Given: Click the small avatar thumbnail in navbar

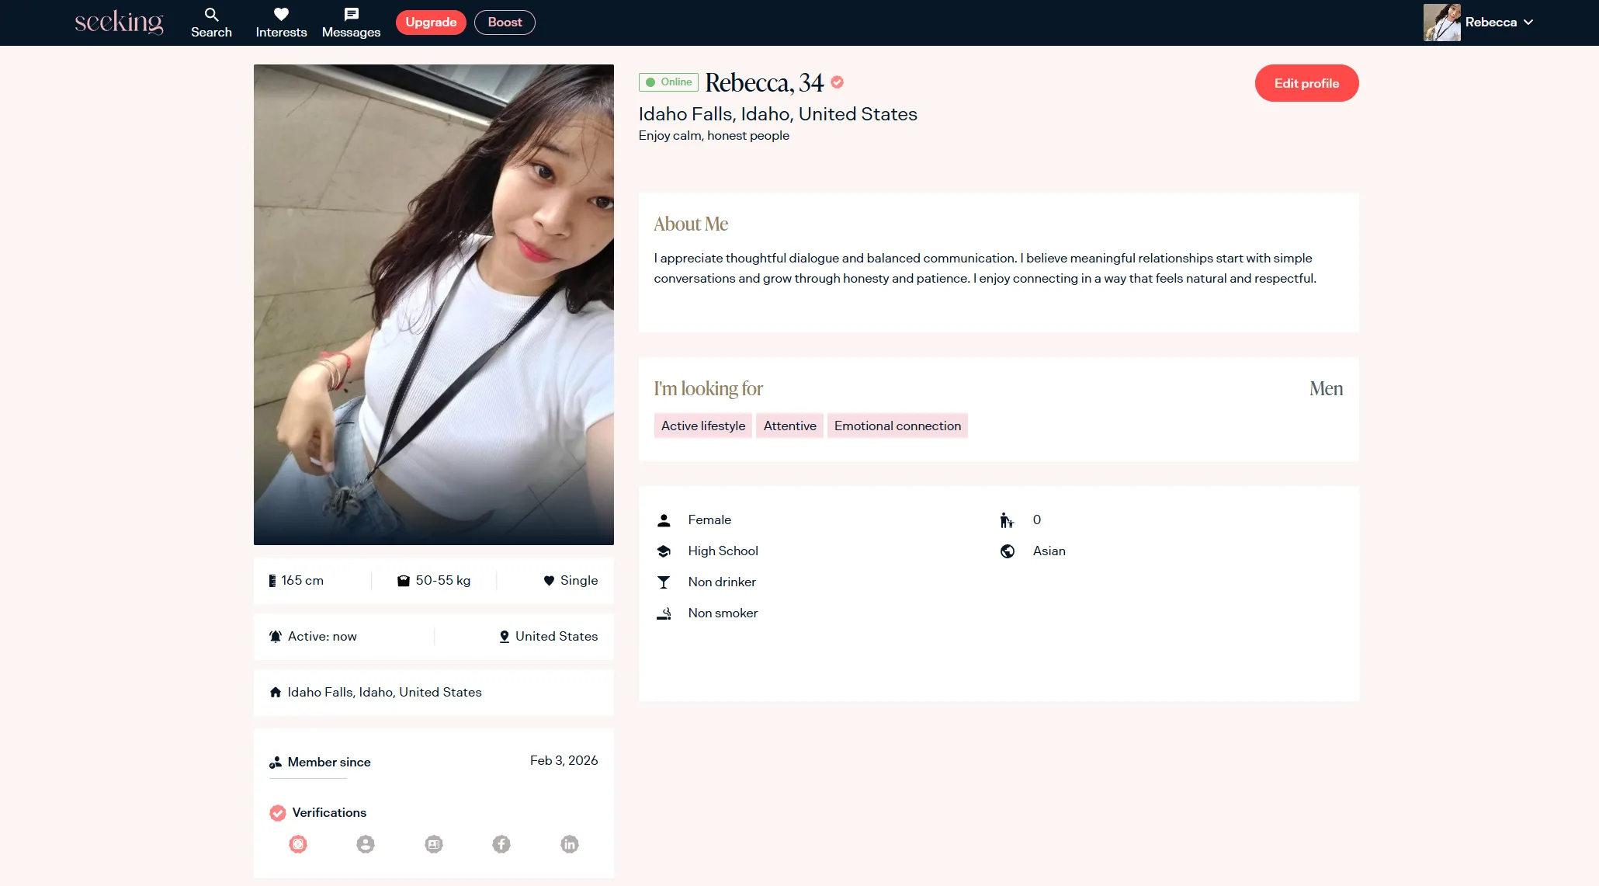Looking at the screenshot, I should (x=1441, y=23).
